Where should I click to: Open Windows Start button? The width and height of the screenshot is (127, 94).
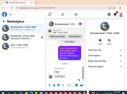[x=3, y=93]
